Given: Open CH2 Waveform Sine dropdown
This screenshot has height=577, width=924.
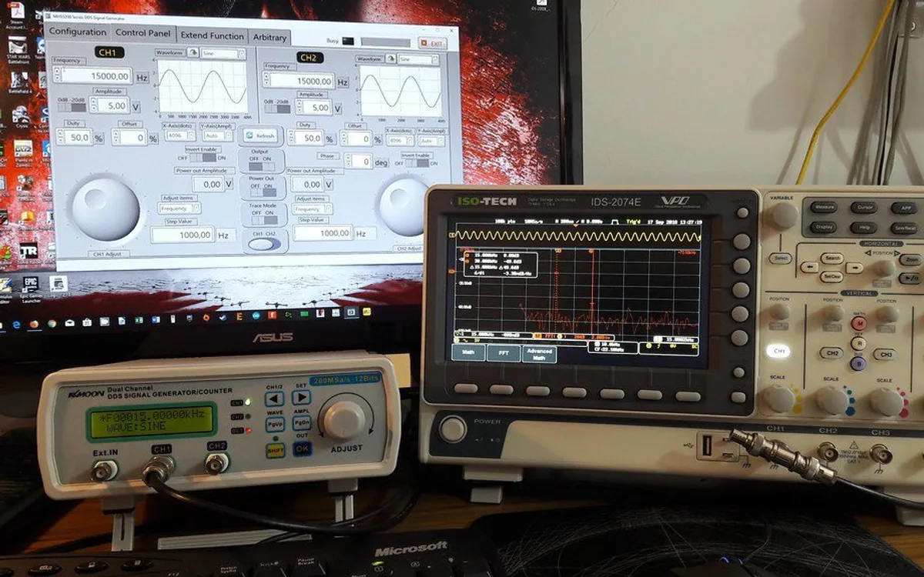Looking at the screenshot, I should [x=419, y=59].
